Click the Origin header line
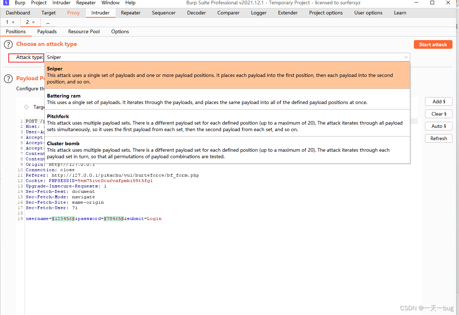The image size is (459, 315). (x=60, y=165)
